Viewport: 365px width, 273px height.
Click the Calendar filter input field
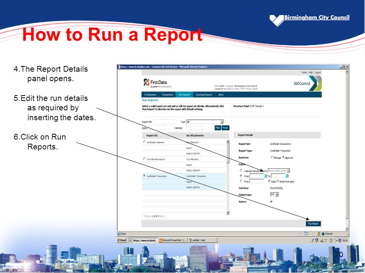(194, 128)
